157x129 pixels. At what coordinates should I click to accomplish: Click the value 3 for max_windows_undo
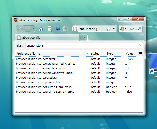click(126, 73)
